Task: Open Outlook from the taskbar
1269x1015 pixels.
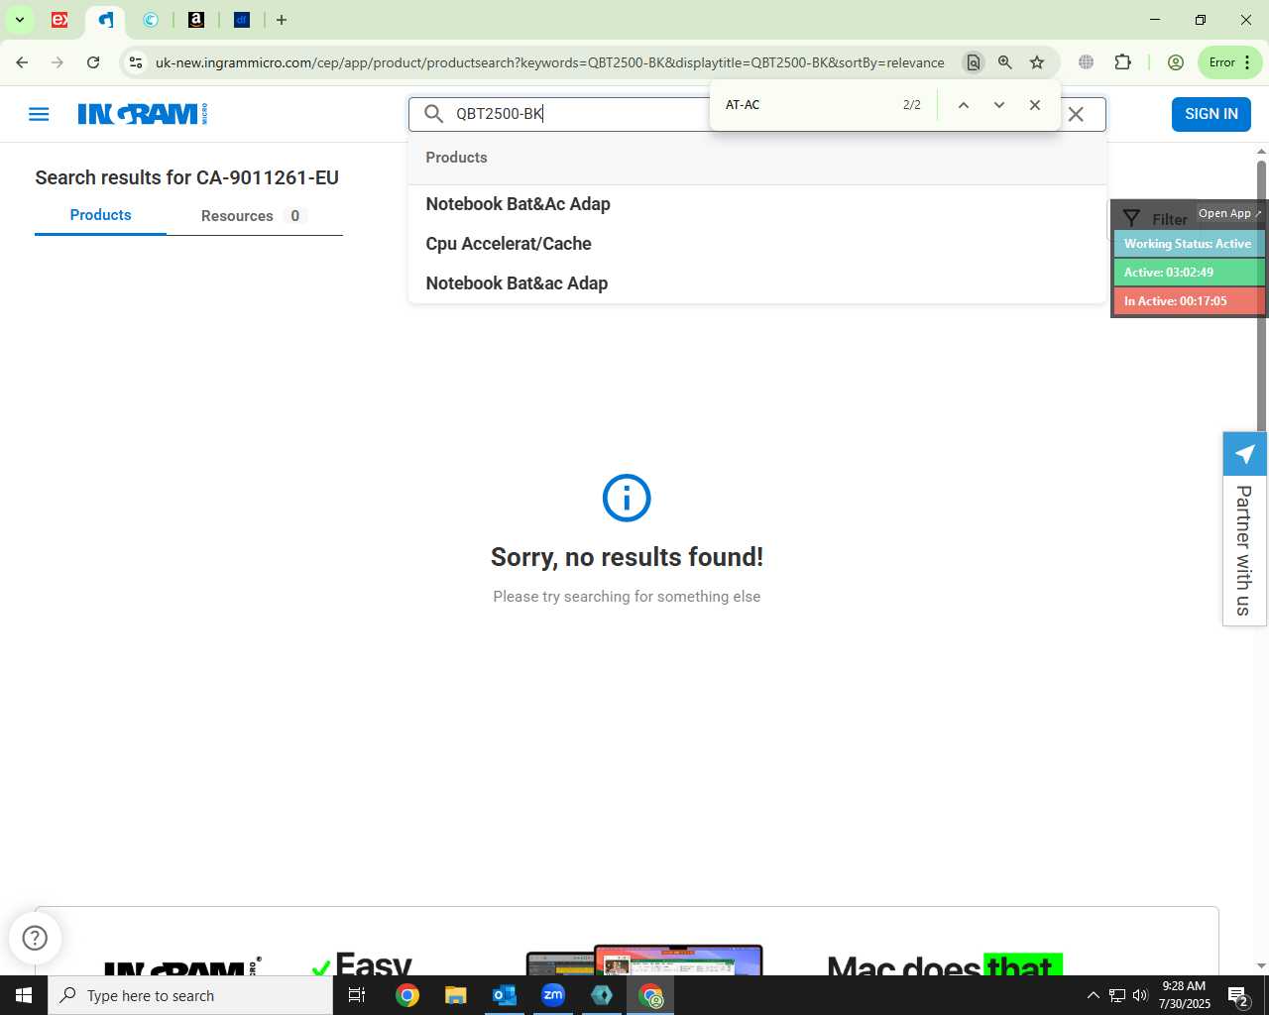Action: 505,995
